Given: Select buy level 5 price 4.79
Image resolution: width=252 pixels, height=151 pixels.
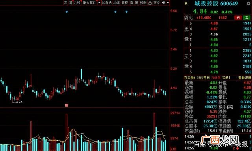Looking at the screenshot, I should 214,72.
